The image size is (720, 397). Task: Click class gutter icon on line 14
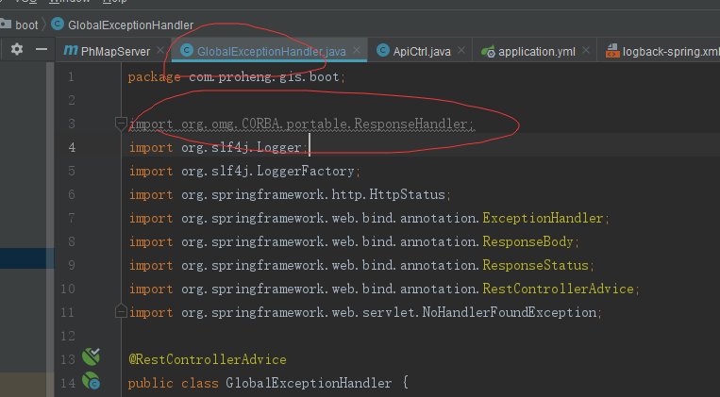[x=92, y=381]
